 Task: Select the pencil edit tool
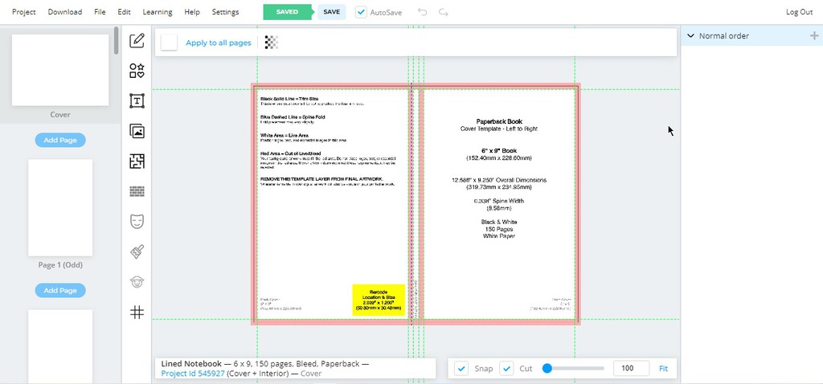tap(137, 40)
